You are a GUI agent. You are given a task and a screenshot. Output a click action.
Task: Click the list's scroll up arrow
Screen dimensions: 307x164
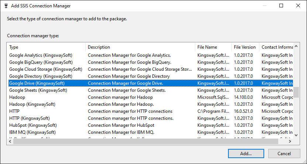(x=296, y=46)
